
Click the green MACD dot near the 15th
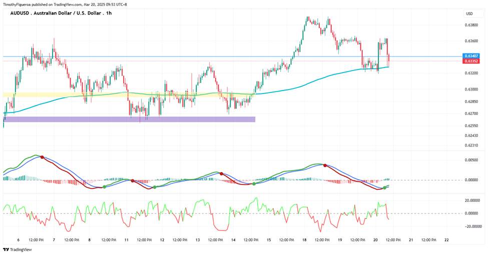[x=254, y=184]
